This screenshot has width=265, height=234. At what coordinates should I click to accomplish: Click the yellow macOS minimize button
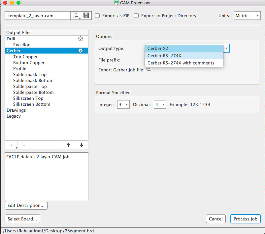tap(12, 3)
